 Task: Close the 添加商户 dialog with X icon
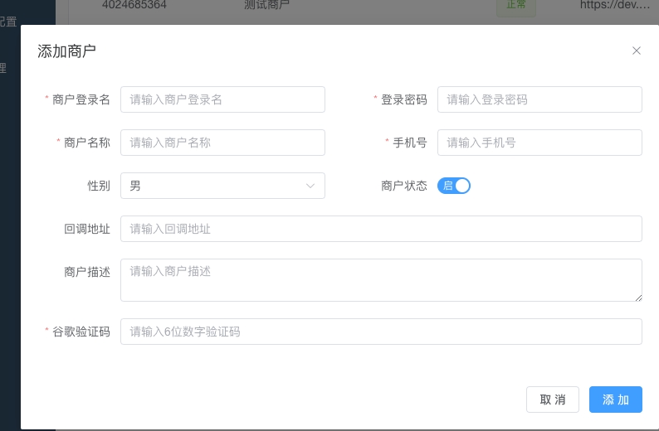pyautogui.click(x=637, y=51)
